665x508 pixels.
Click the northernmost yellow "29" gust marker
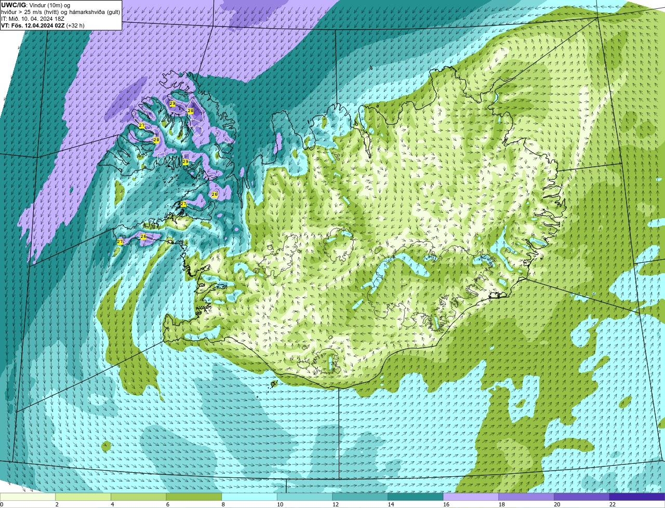[172, 104]
